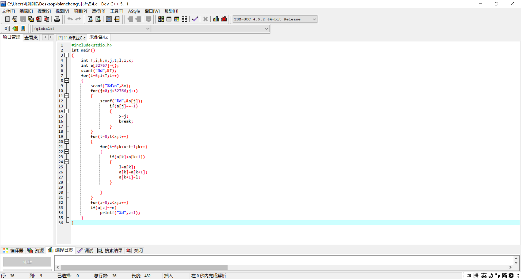The width and height of the screenshot is (521, 279).
Task: Select the 项目管理 side panel tab
Action: tap(11, 37)
